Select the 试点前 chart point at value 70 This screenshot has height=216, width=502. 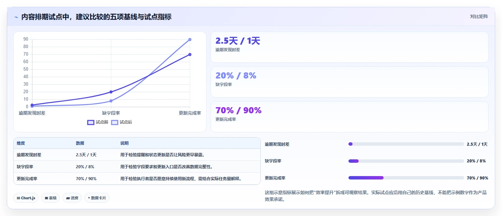pos(190,55)
